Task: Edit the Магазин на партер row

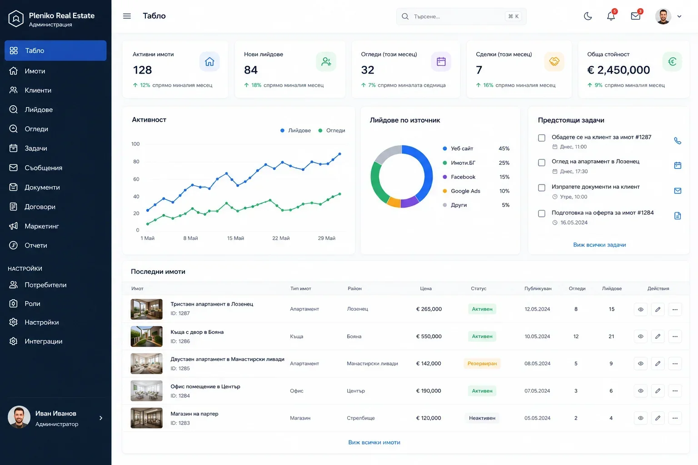Action: point(658,418)
